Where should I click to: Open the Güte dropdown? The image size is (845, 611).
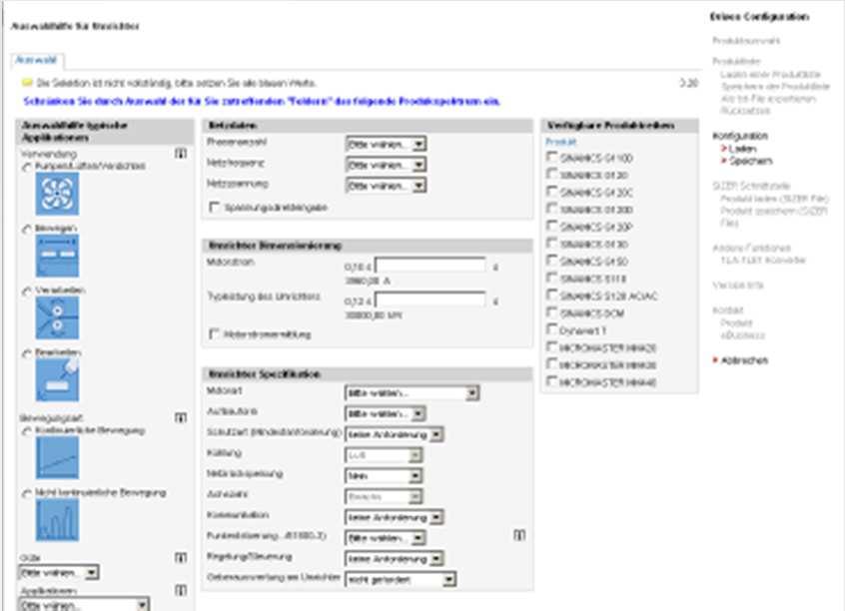pyautogui.click(x=59, y=572)
